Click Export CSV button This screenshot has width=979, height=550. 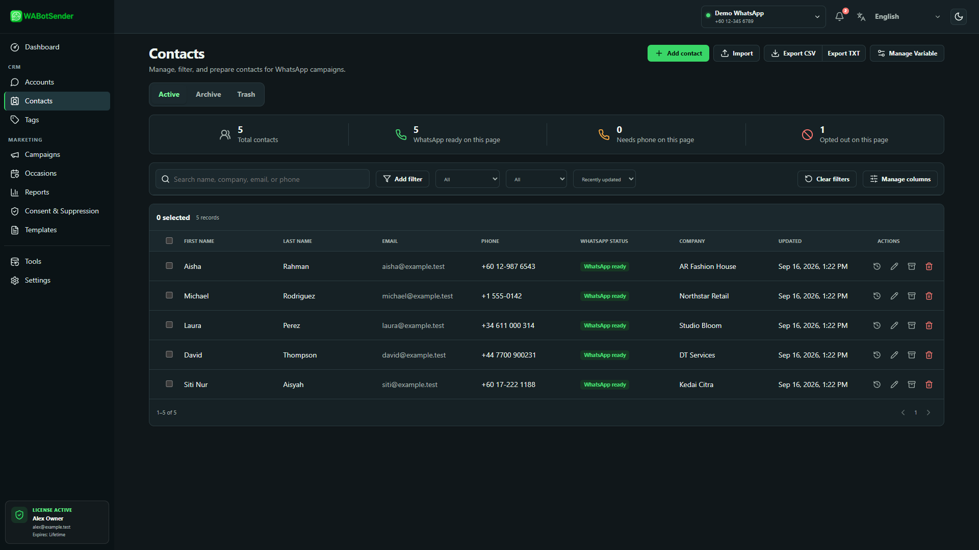[x=793, y=53]
